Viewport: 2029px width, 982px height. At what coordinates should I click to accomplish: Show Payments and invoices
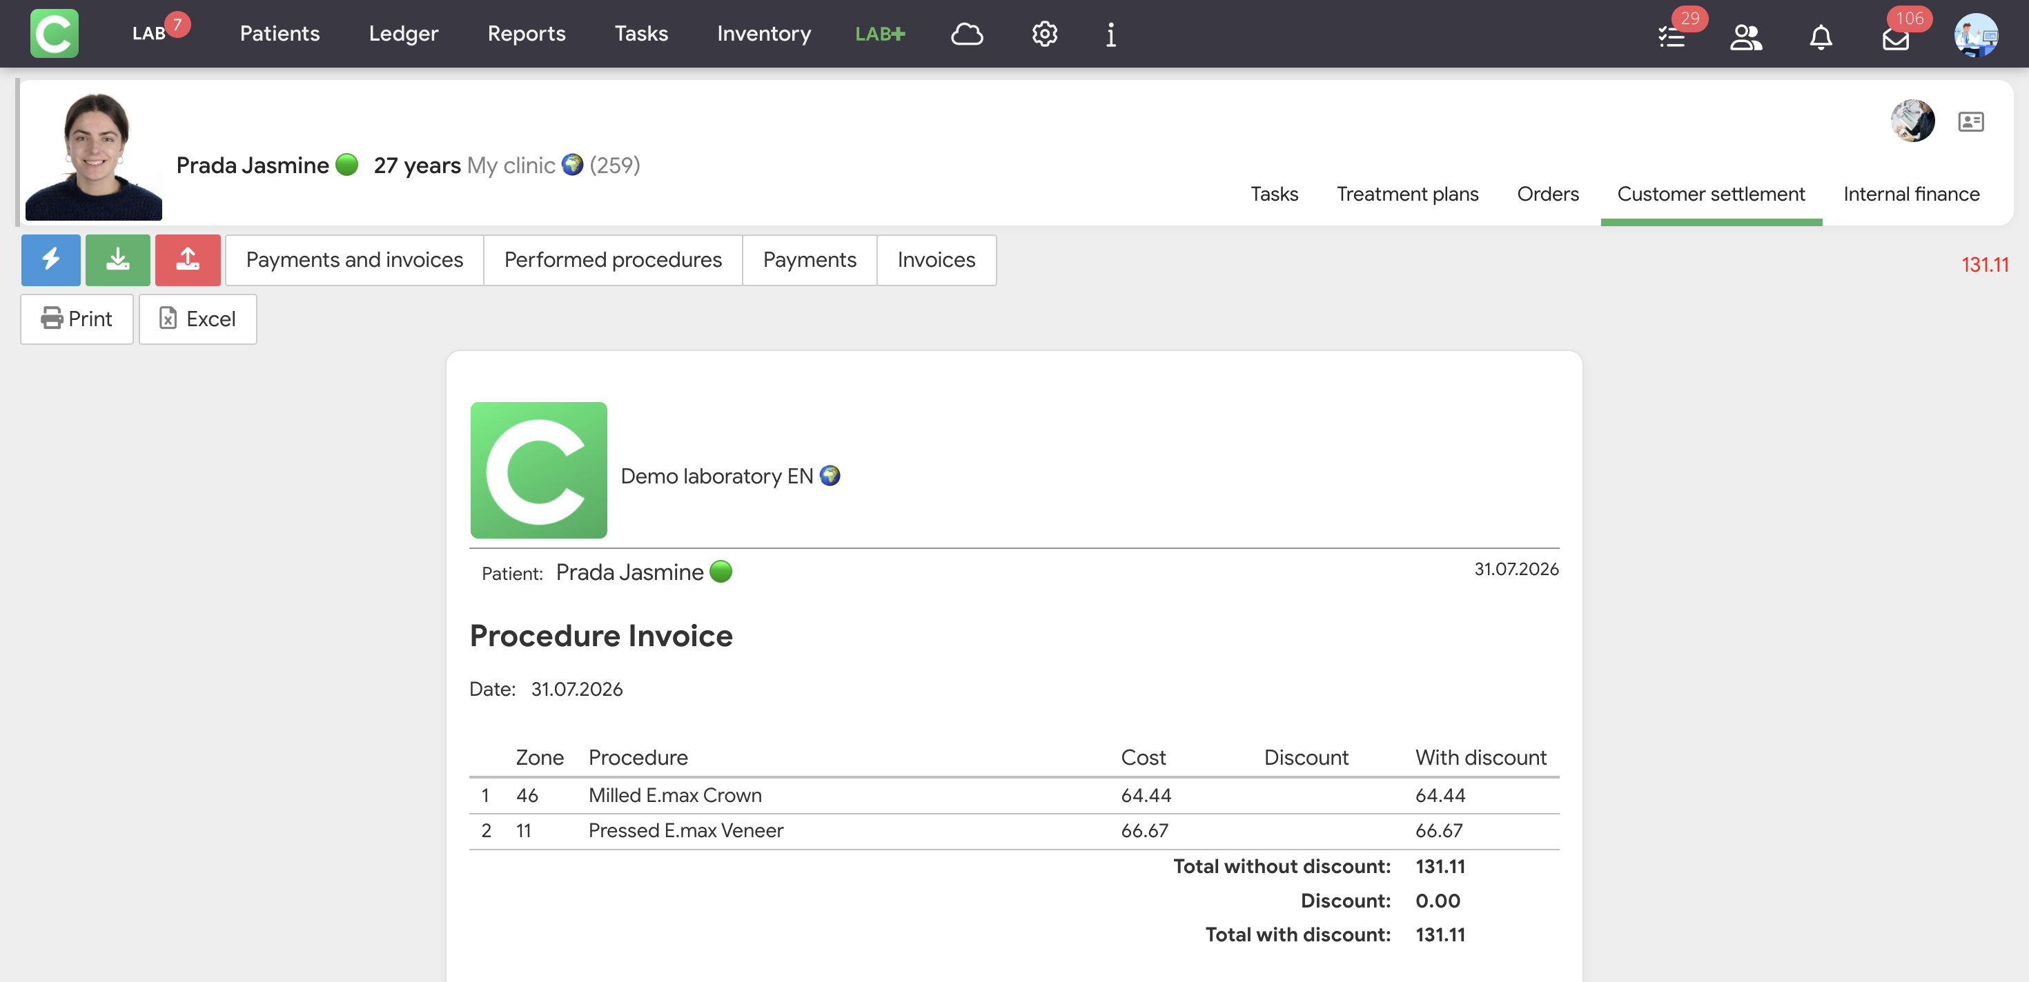355,260
